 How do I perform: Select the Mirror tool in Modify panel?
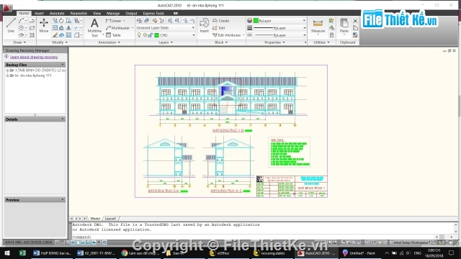68,28
